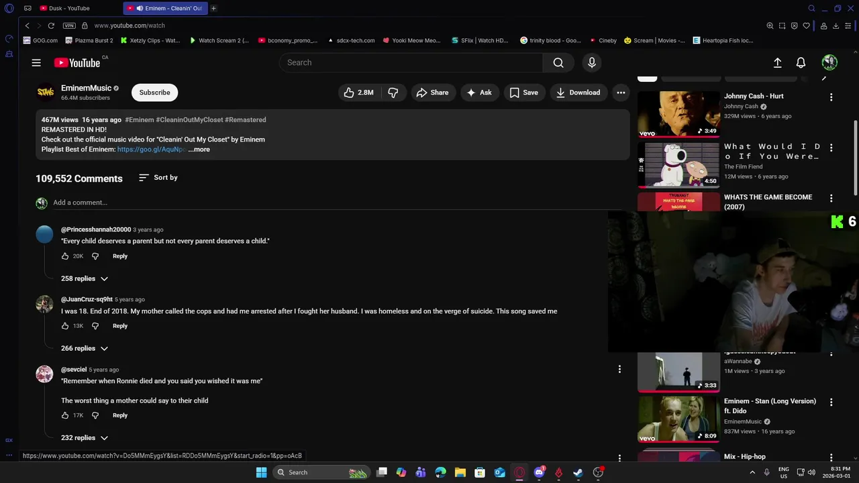Viewport: 859px width, 483px height.
Task: Go back in browser history
Action: (27, 25)
